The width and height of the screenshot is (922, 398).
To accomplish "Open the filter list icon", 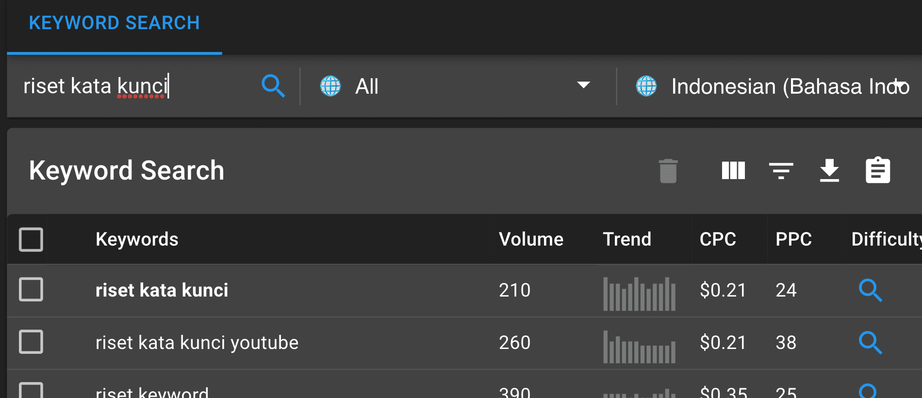I will tap(781, 171).
